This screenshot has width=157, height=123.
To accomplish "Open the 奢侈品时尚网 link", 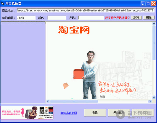I will pyautogui.click(x=69, y=113).
